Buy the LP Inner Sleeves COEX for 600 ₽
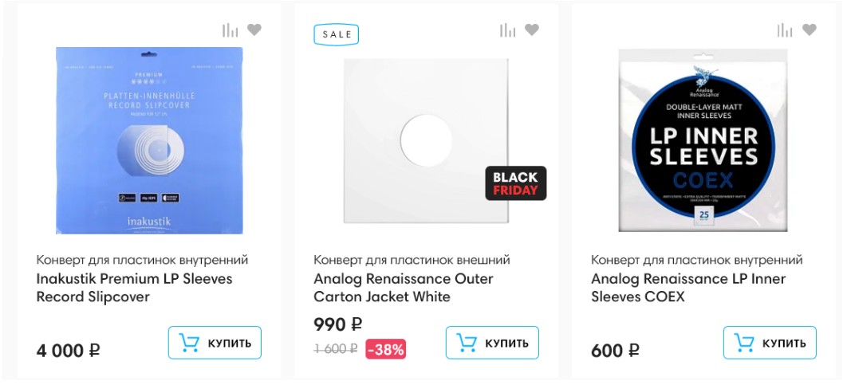The image size is (847, 385). (770, 343)
